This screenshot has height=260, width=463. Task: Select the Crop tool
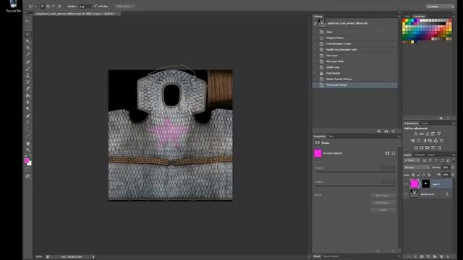click(27, 48)
